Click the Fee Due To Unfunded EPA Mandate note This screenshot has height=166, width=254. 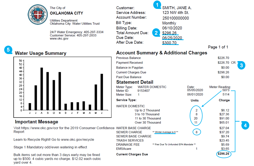pos(174,144)
